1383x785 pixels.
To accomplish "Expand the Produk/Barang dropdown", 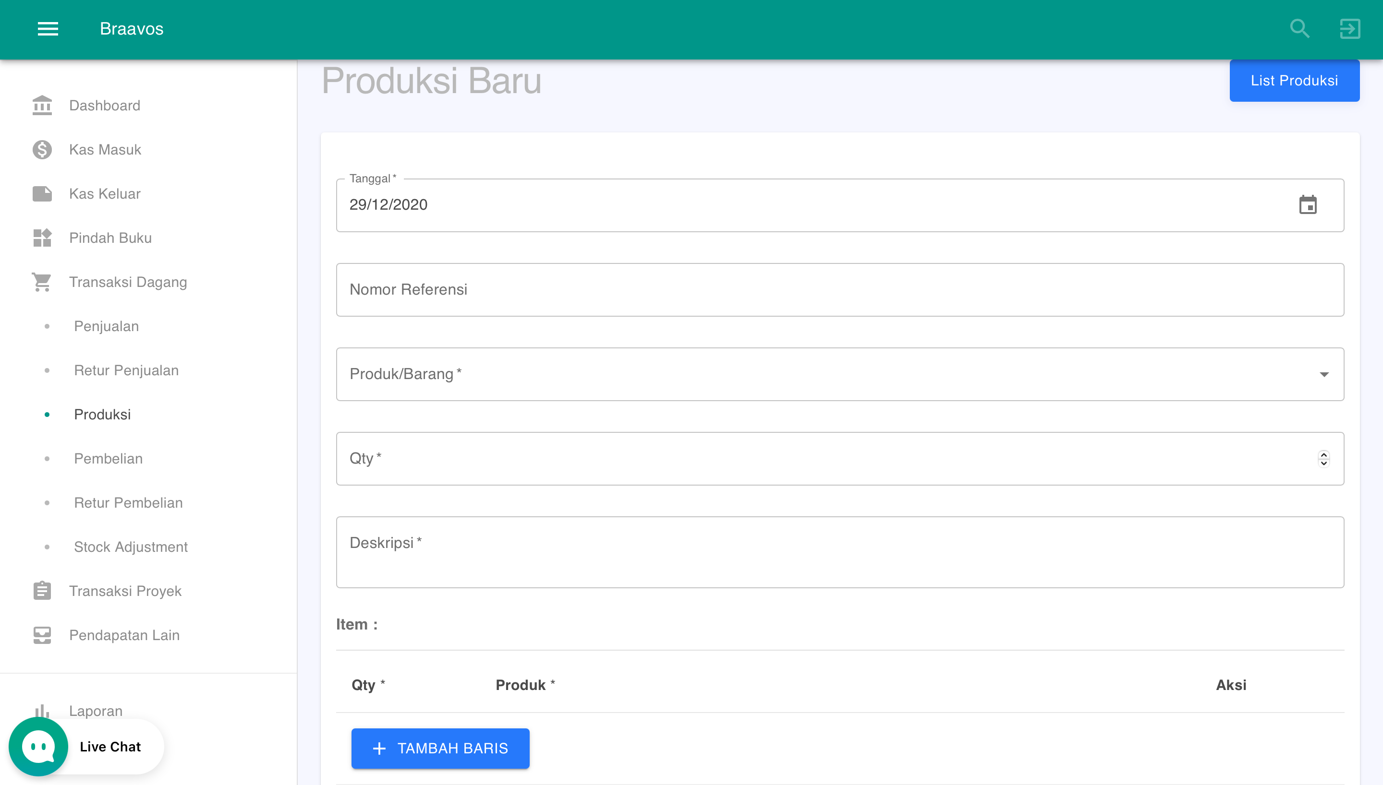I will click(1325, 374).
